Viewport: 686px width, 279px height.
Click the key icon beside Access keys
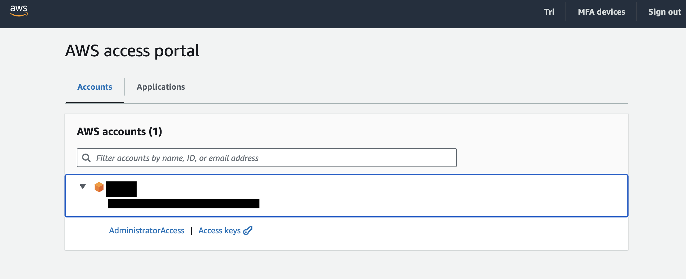(x=248, y=231)
